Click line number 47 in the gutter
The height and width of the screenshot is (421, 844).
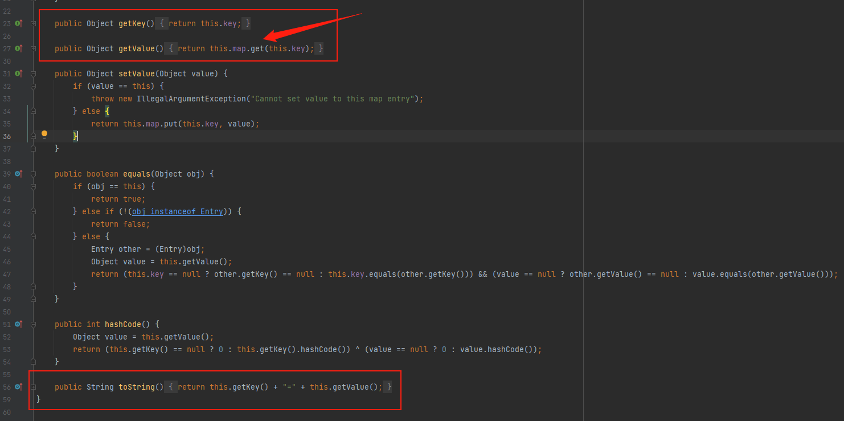pyautogui.click(x=7, y=274)
